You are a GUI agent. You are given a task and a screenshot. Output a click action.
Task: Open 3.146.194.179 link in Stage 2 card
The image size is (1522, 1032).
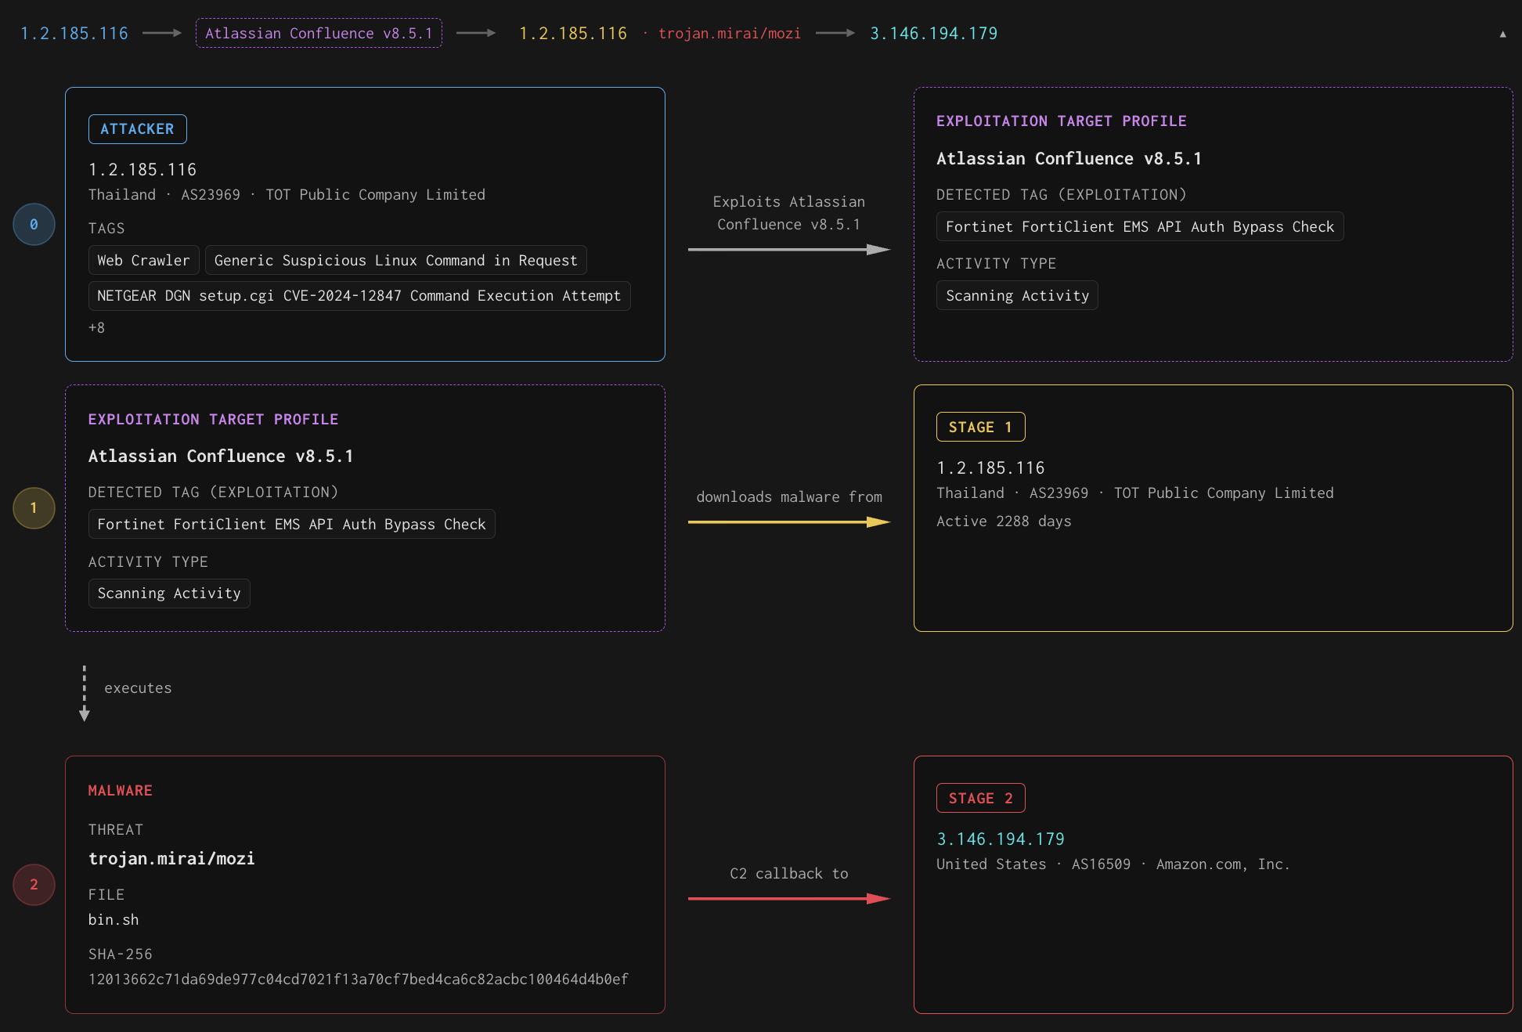coord(1001,839)
